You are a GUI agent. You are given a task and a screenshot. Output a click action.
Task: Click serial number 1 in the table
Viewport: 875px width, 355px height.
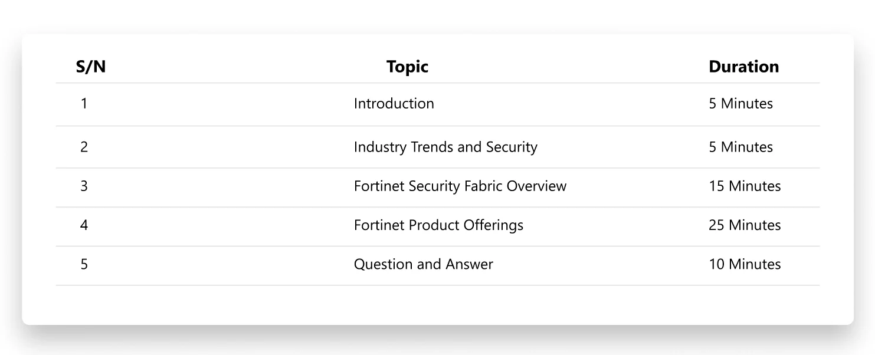(x=84, y=104)
